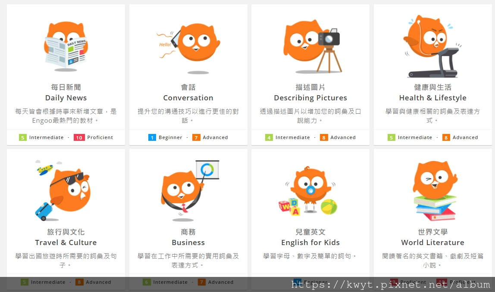Click the description starting 透過描述圖片
495x292 pixels.
click(x=310, y=116)
